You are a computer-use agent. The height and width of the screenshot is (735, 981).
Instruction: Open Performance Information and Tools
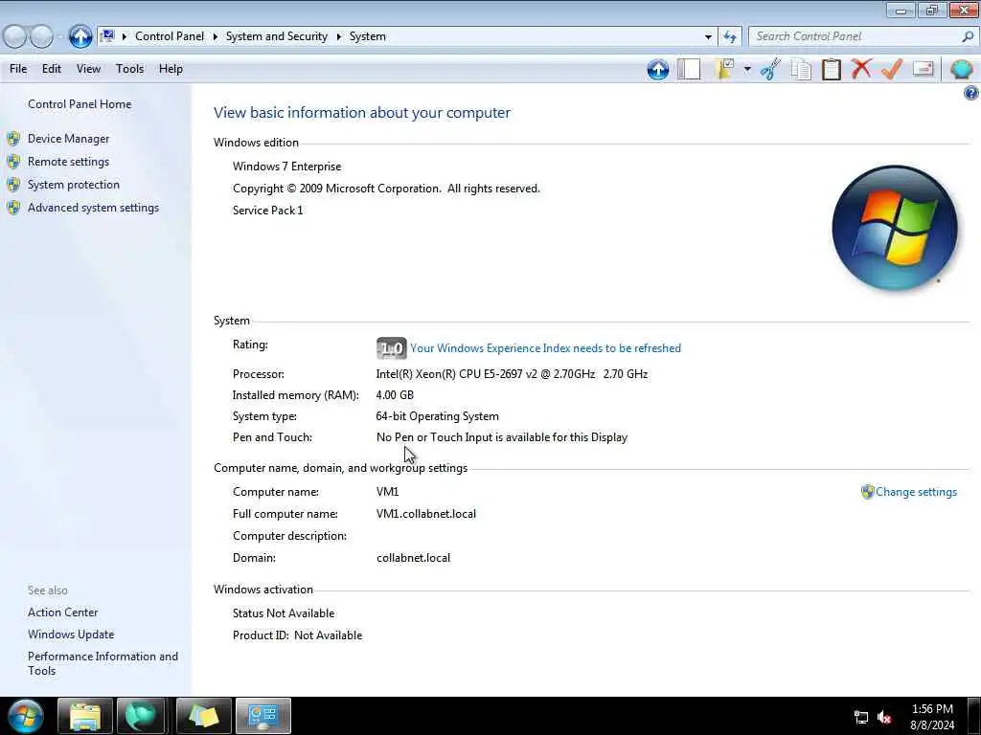click(103, 663)
